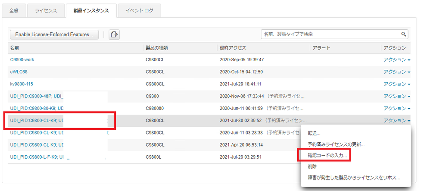Collapse the open アクション dropdown for 2021-Jul-30 row
The height and width of the screenshot is (191, 430).
tap(397, 120)
